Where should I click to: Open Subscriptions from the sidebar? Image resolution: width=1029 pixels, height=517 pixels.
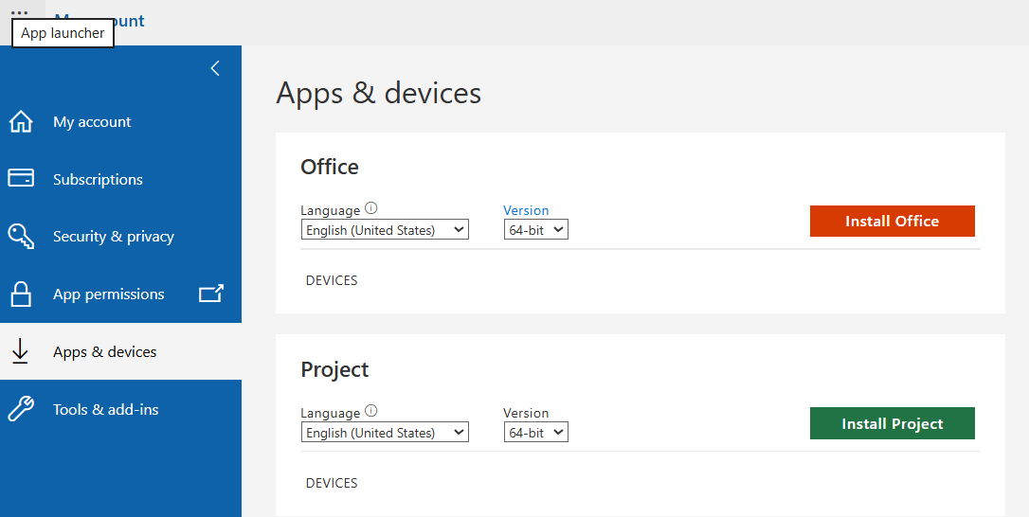pos(120,179)
